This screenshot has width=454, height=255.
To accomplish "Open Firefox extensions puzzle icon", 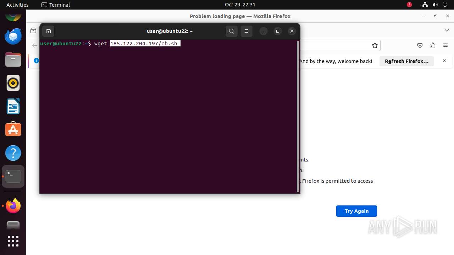I will (433, 45).
